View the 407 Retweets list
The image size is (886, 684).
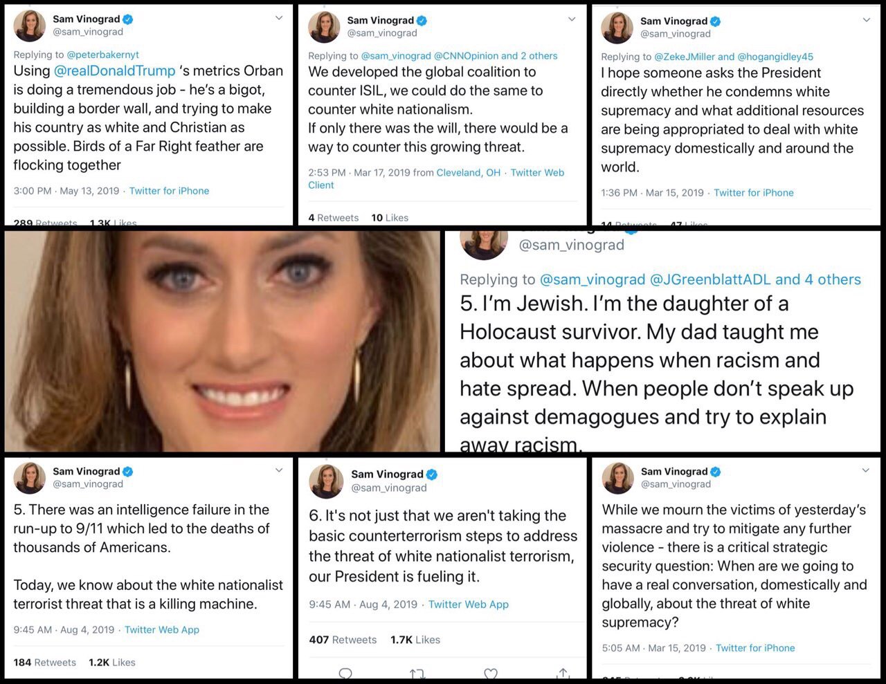(343, 640)
